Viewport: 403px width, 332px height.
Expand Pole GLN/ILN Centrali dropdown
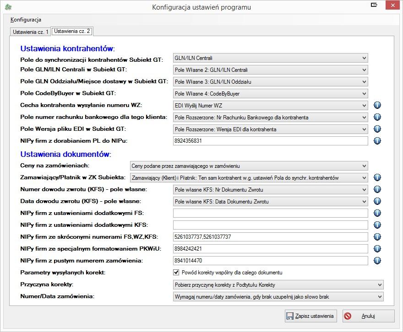pyautogui.click(x=270, y=70)
